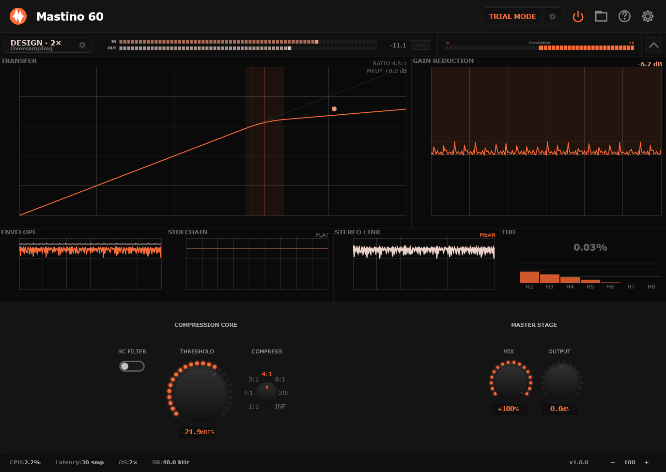
Task: Click the gain reduction history graph
Action: coord(546,141)
